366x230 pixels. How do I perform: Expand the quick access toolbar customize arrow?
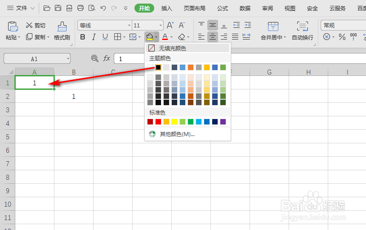pyautogui.click(x=125, y=9)
